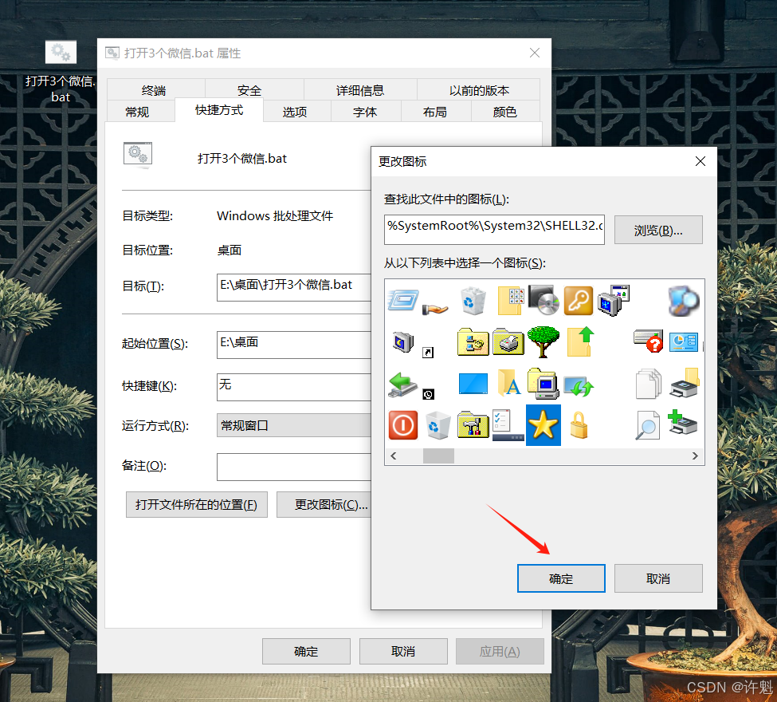Choose the monitor with green sync arrows
The height and width of the screenshot is (702, 777).
(x=579, y=386)
